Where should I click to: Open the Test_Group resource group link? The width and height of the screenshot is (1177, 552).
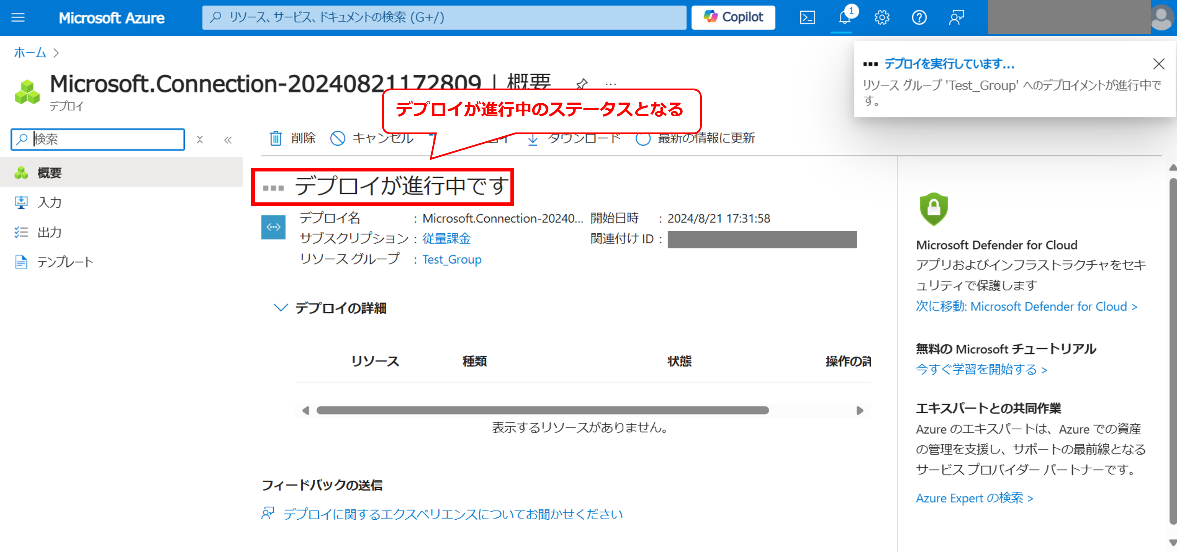tap(451, 259)
